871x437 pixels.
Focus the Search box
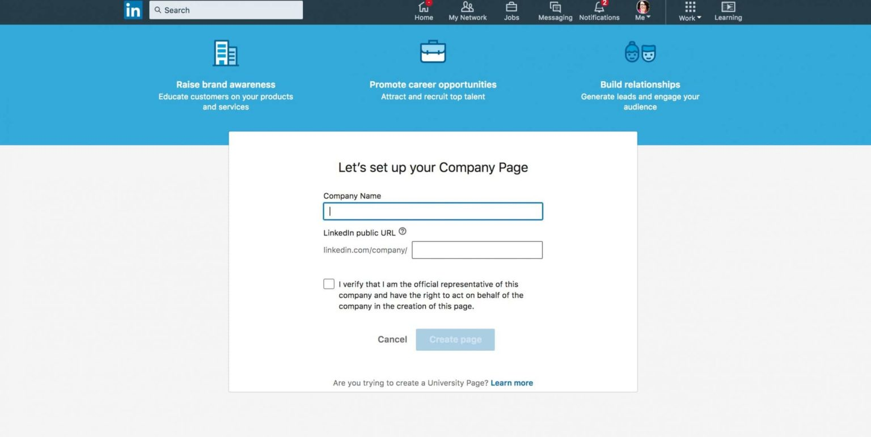[x=226, y=10]
